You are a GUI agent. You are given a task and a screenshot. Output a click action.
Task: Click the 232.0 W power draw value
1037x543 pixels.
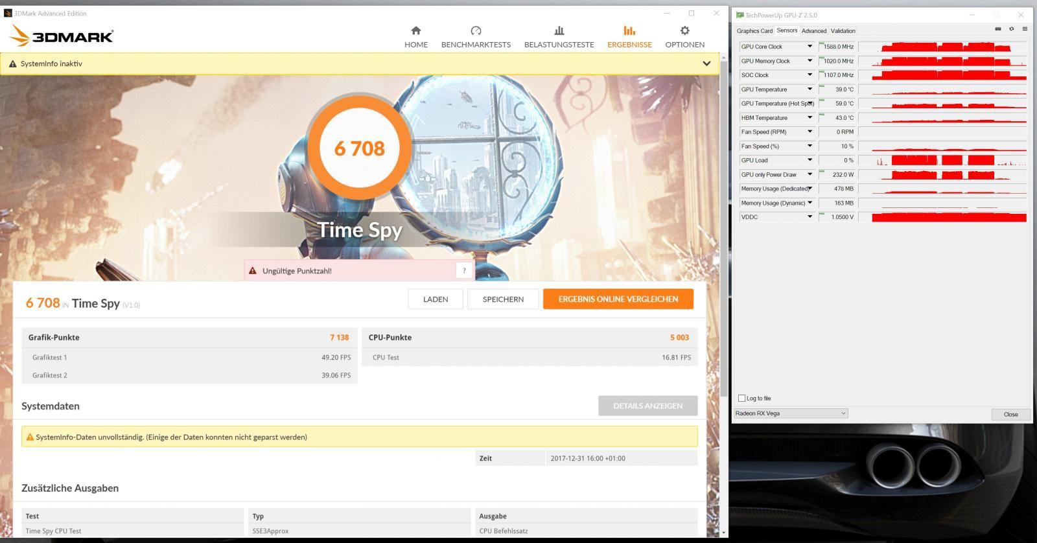pyautogui.click(x=843, y=174)
